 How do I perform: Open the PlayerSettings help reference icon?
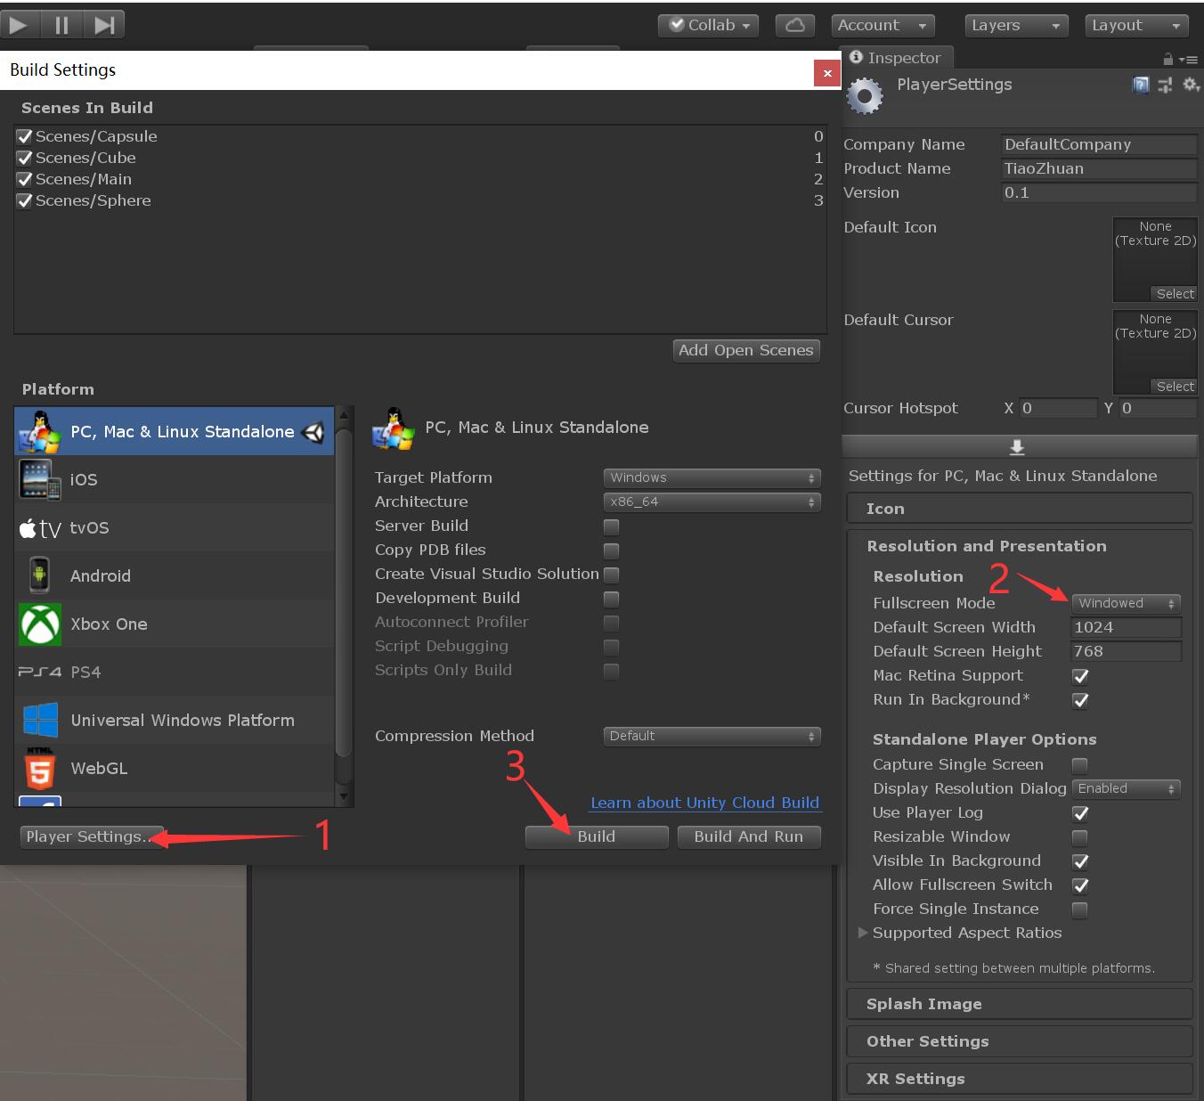click(1141, 85)
